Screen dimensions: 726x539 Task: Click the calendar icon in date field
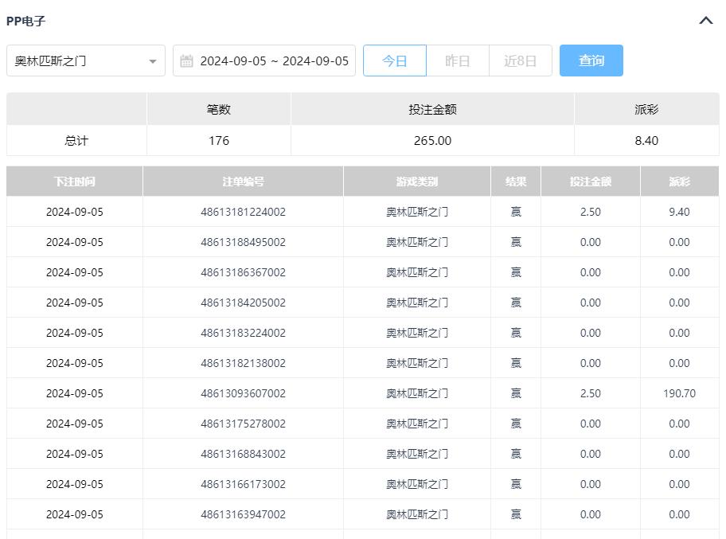coord(186,61)
